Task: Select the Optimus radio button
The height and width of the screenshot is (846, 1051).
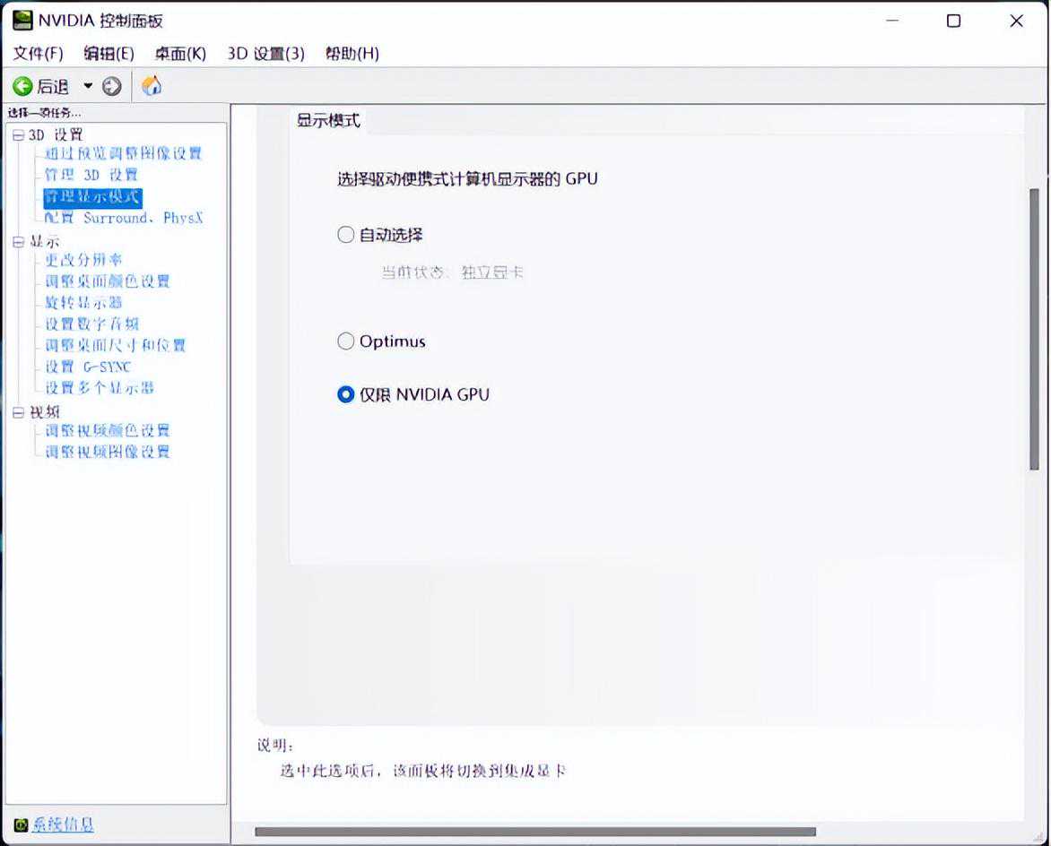Action: (x=346, y=341)
